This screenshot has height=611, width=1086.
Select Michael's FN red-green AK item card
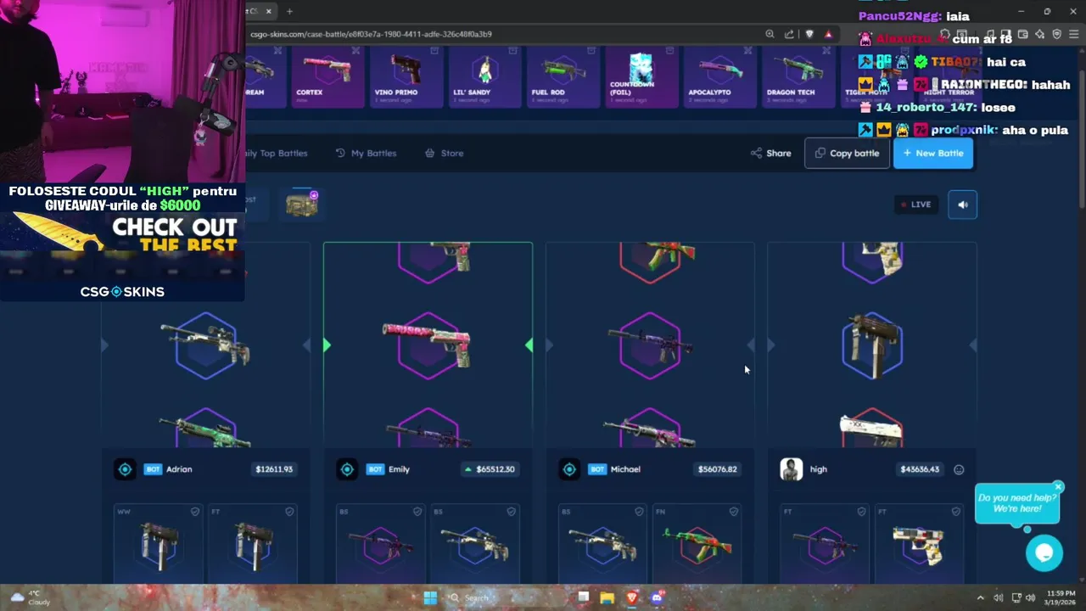[x=697, y=544]
